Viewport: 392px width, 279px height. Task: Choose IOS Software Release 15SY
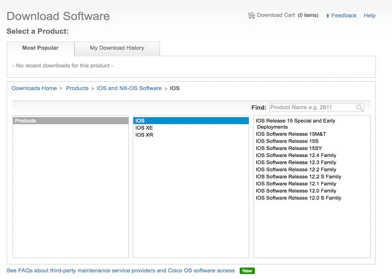pyautogui.click(x=289, y=148)
